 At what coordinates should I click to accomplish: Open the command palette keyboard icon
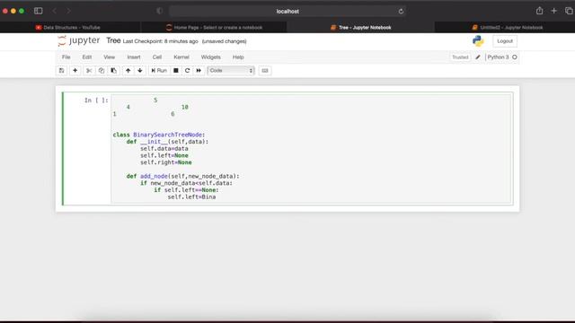(265, 70)
